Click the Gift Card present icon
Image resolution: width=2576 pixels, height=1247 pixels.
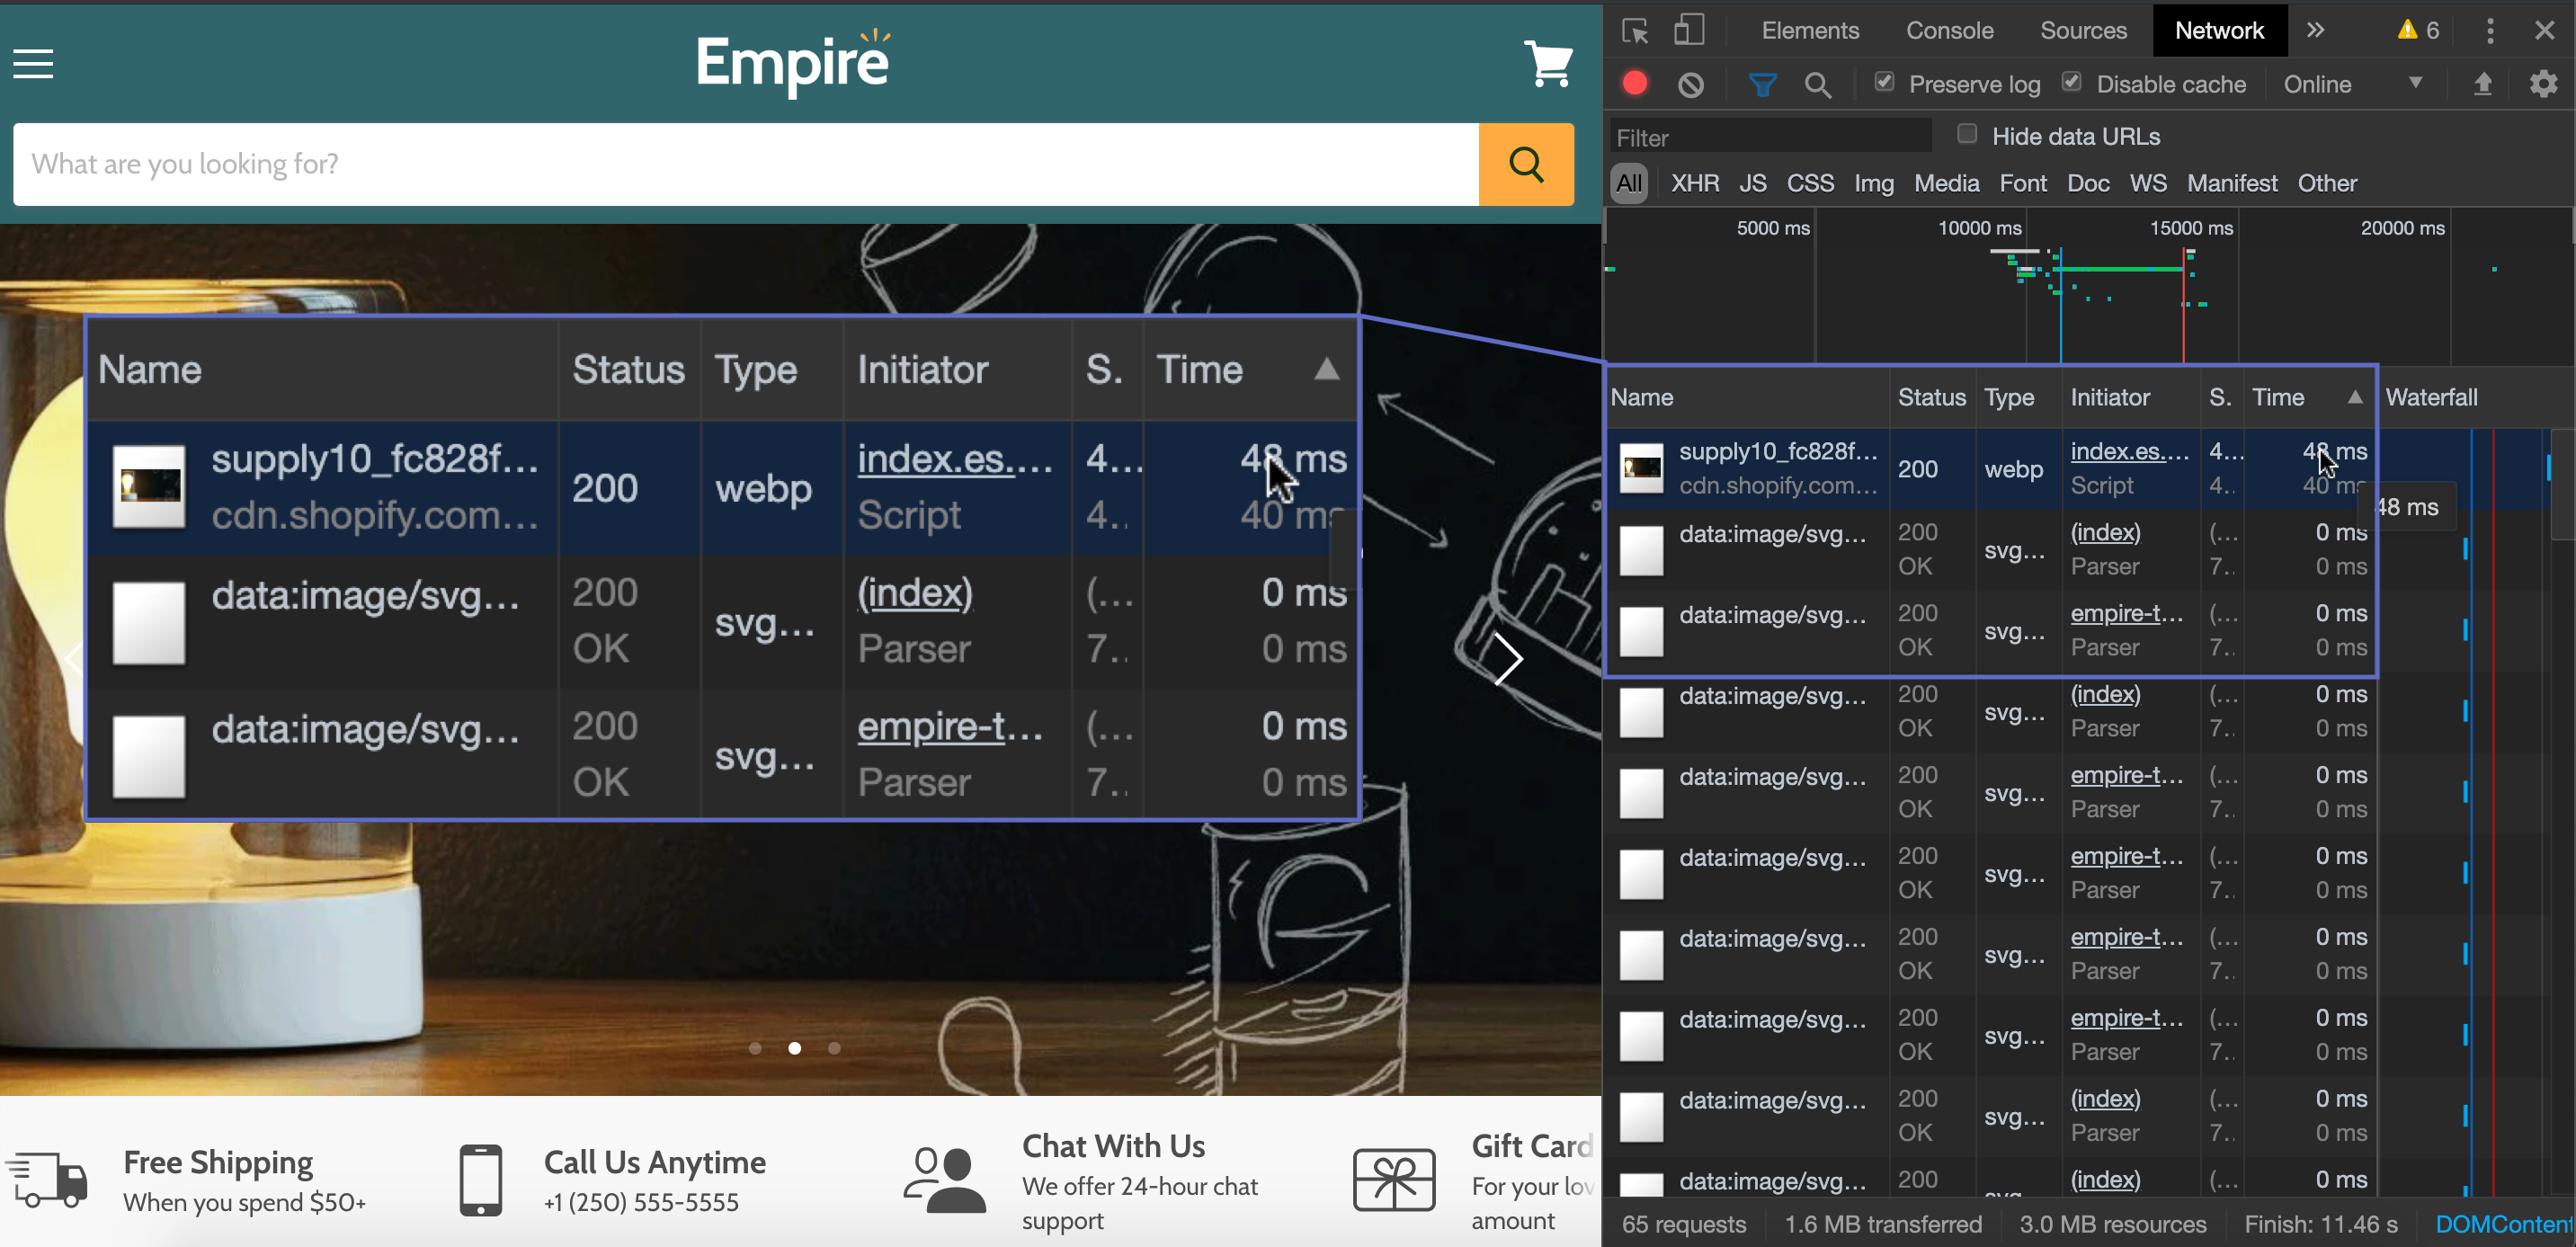(1394, 1180)
